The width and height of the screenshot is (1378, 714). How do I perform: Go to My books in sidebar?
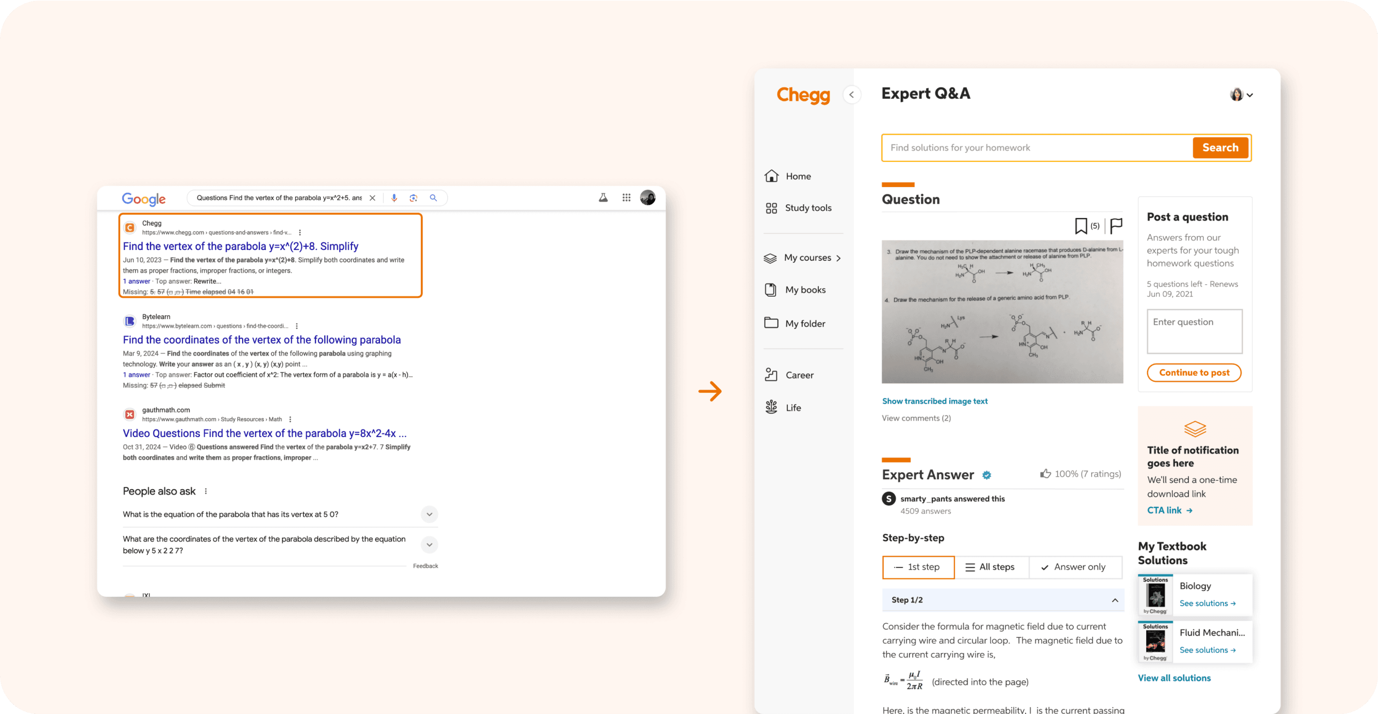tap(805, 290)
